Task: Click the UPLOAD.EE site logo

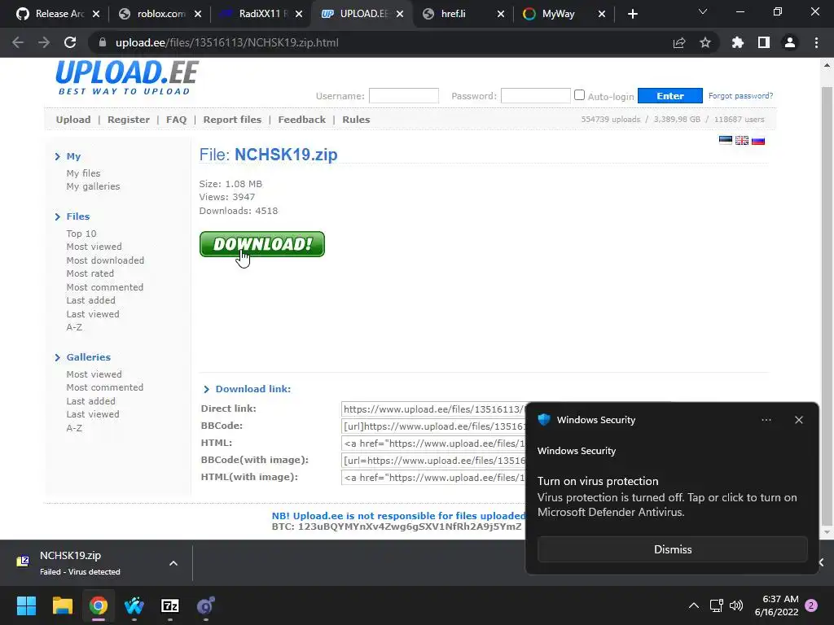Action: (126, 77)
